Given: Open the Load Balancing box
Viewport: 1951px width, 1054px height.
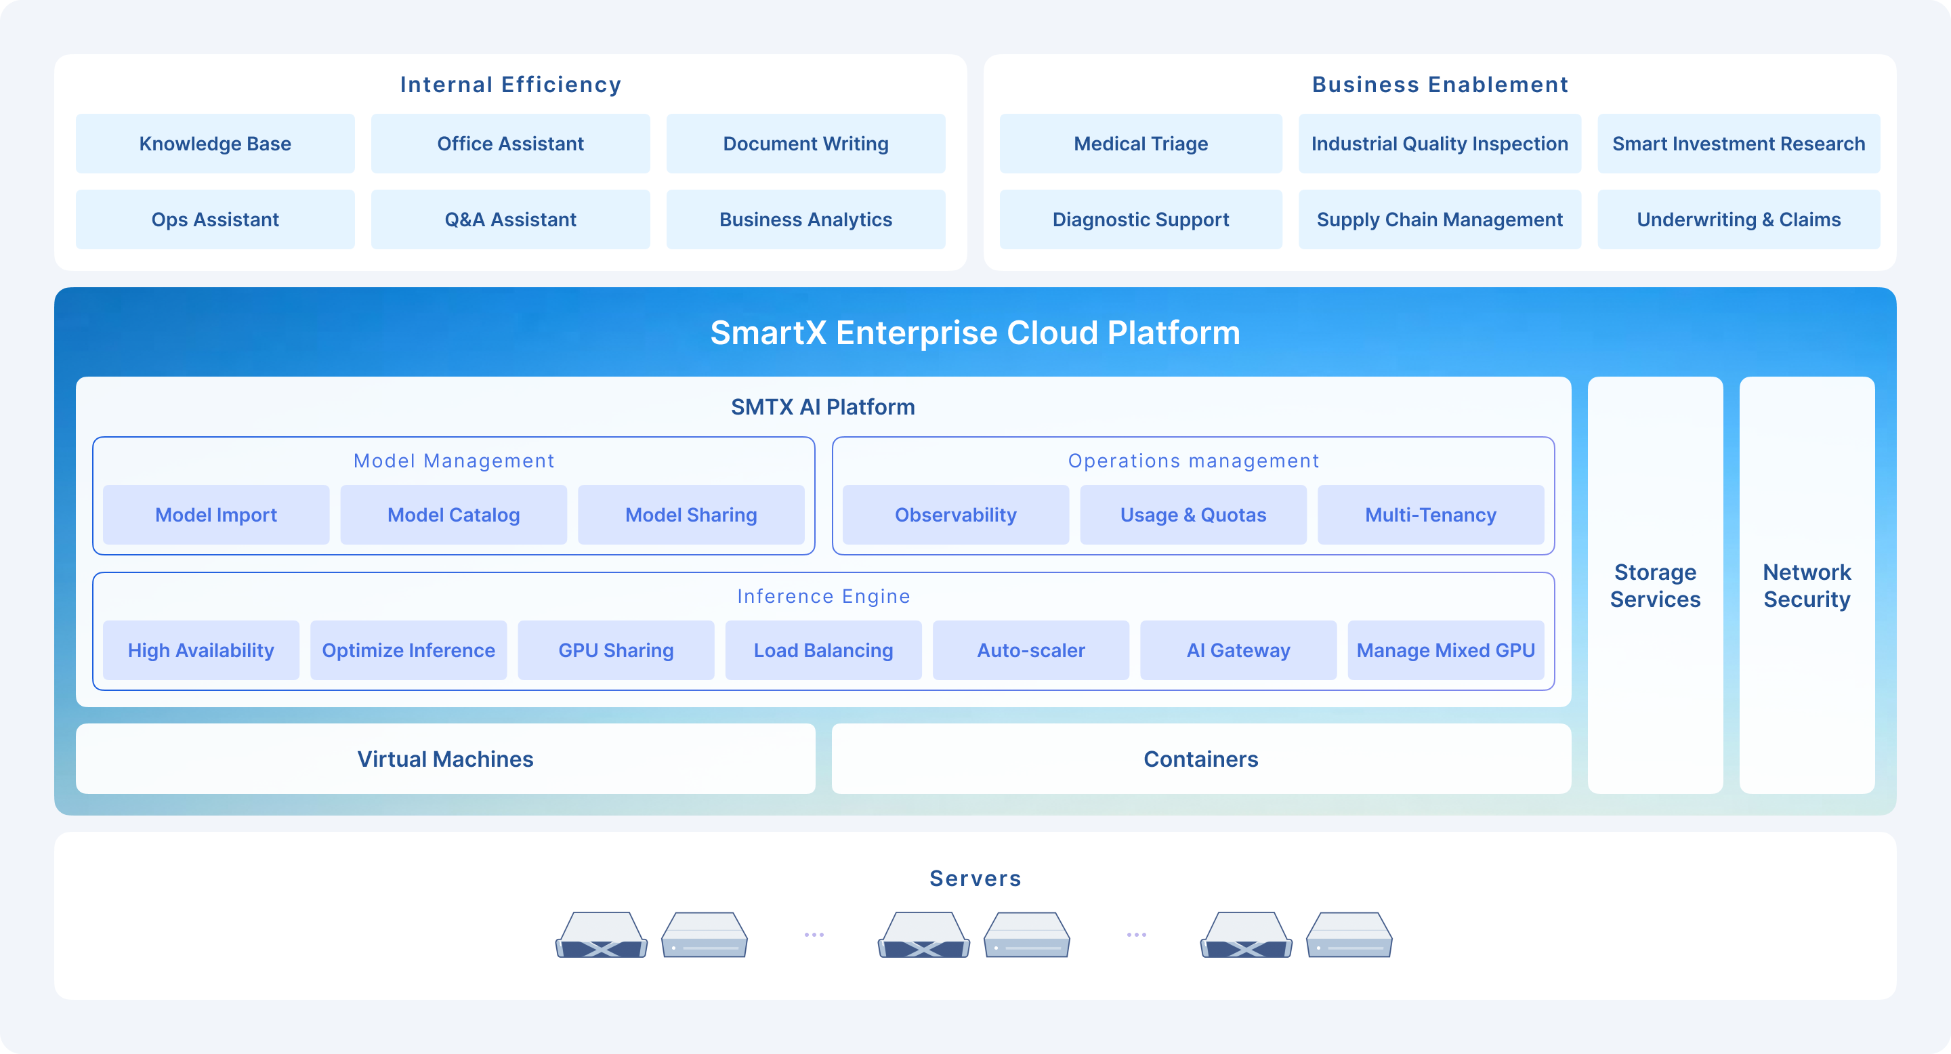Looking at the screenshot, I should [823, 650].
